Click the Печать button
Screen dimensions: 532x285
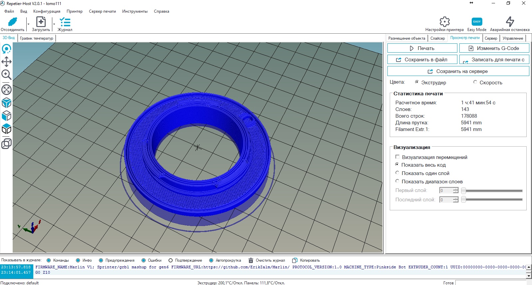point(422,48)
